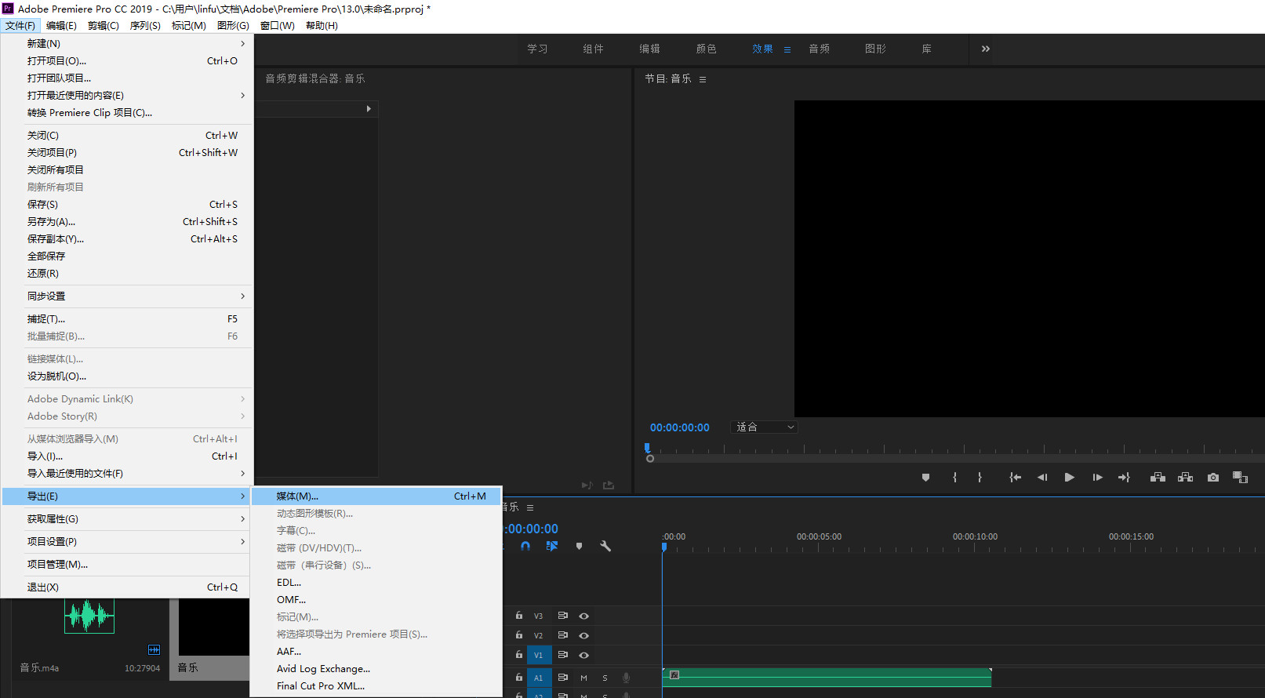
Task: Open 编辑(E) menu
Action: point(61,26)
